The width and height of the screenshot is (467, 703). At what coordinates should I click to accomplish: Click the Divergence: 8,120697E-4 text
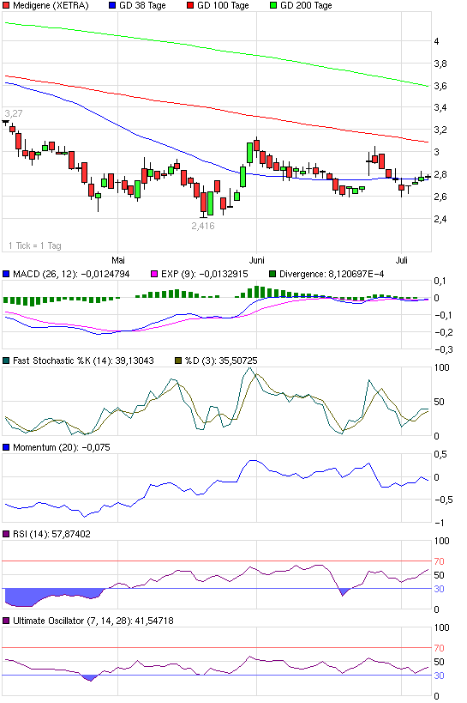(x=332, y=274)
